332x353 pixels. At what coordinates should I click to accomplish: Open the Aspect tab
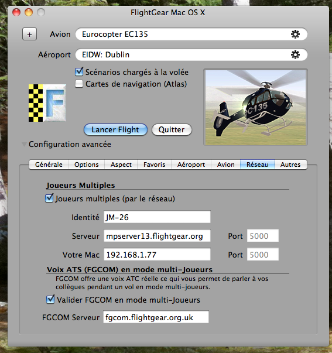(121, 164)
